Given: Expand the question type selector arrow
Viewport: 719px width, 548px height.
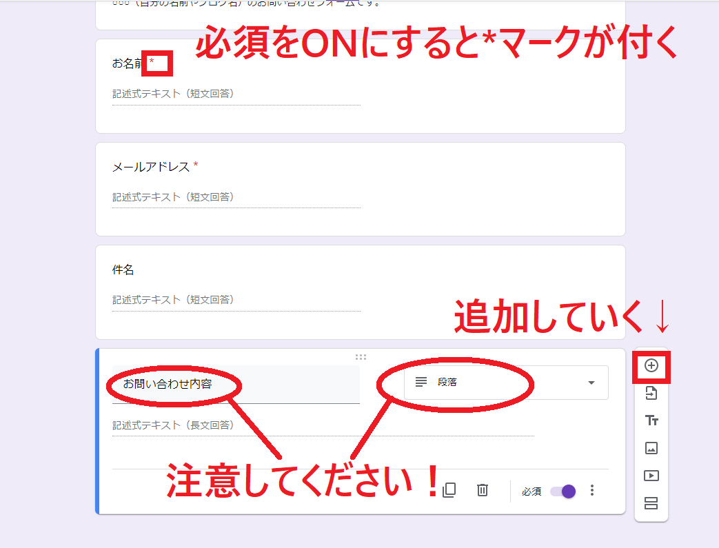Looking at the screenshot, I should pyautogui.click(x=591, y=382).
